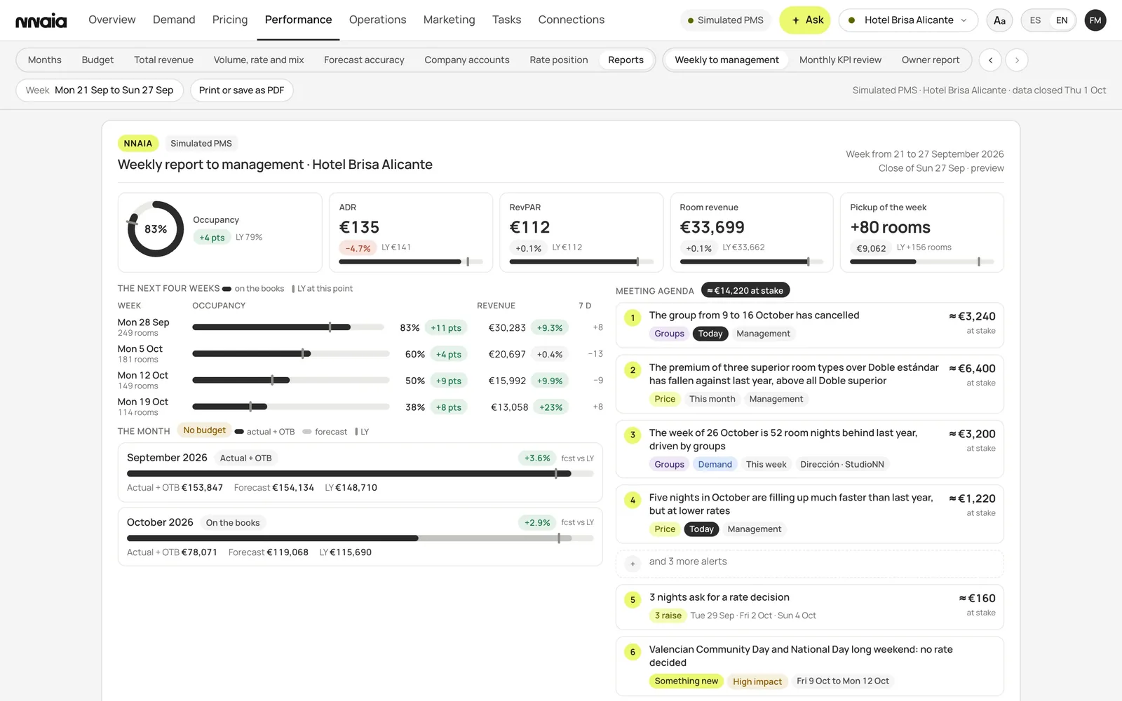The height and width of the screenshot is (701, 1122).
Task: Expand and 3 more alerts
Action: [809, 562]
